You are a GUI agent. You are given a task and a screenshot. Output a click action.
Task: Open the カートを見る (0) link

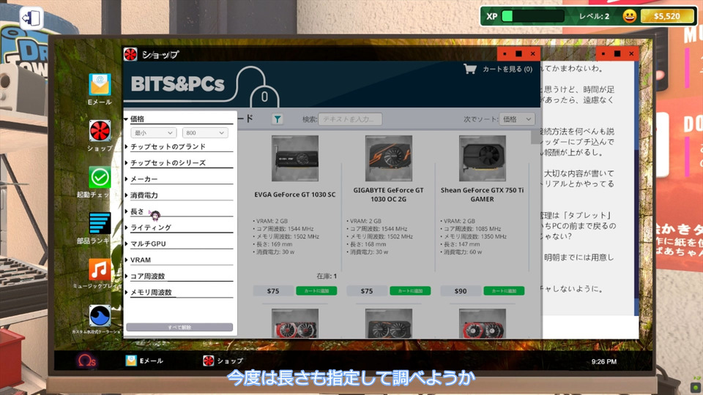[x=507, y=69]
